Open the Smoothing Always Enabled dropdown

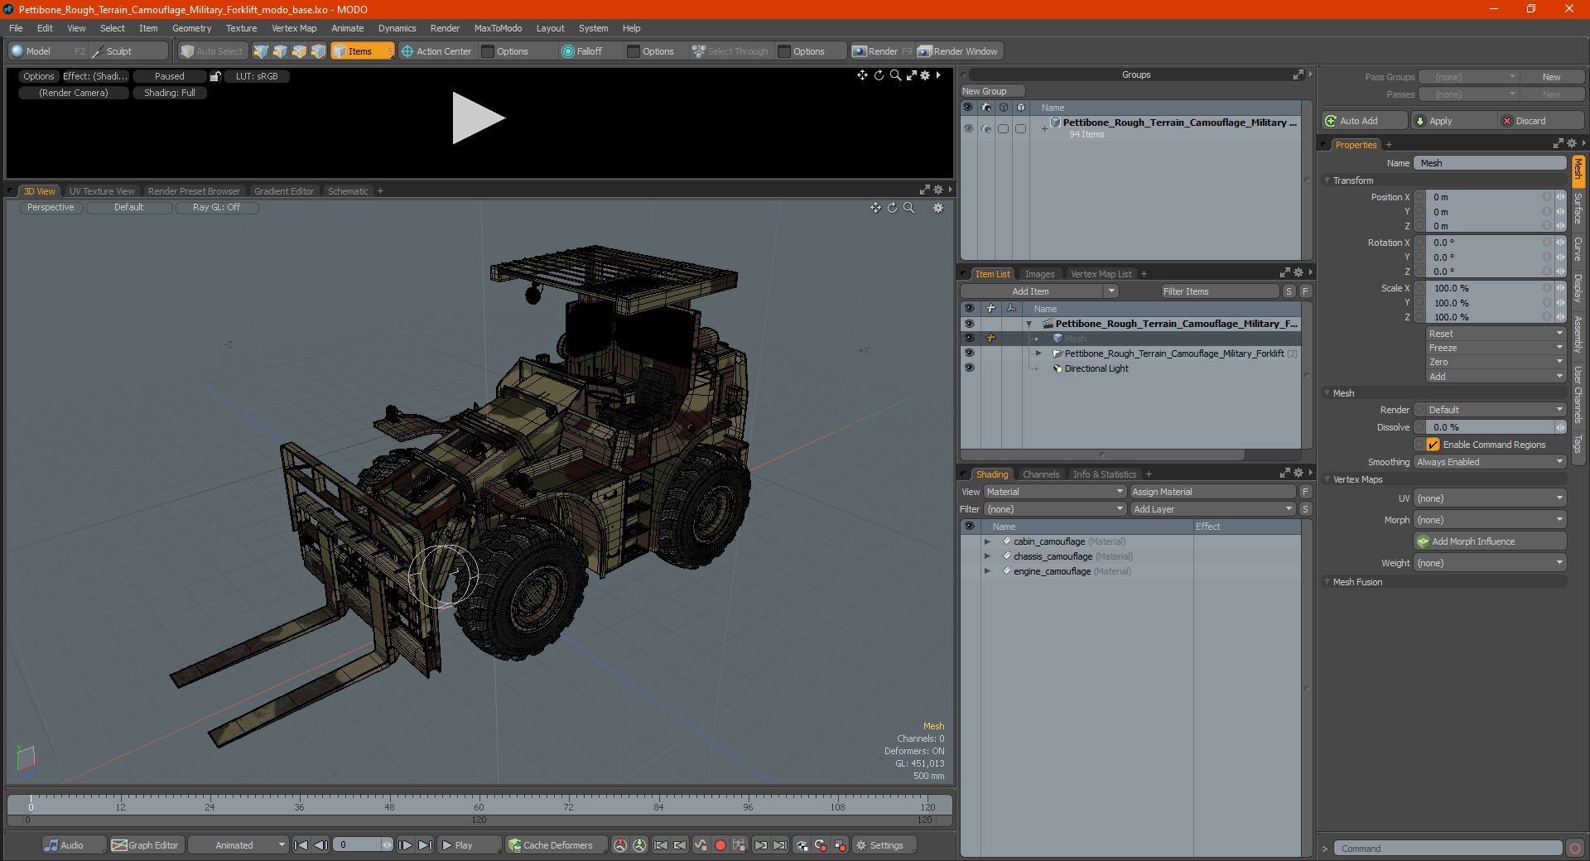click(x=1490, y=462)
